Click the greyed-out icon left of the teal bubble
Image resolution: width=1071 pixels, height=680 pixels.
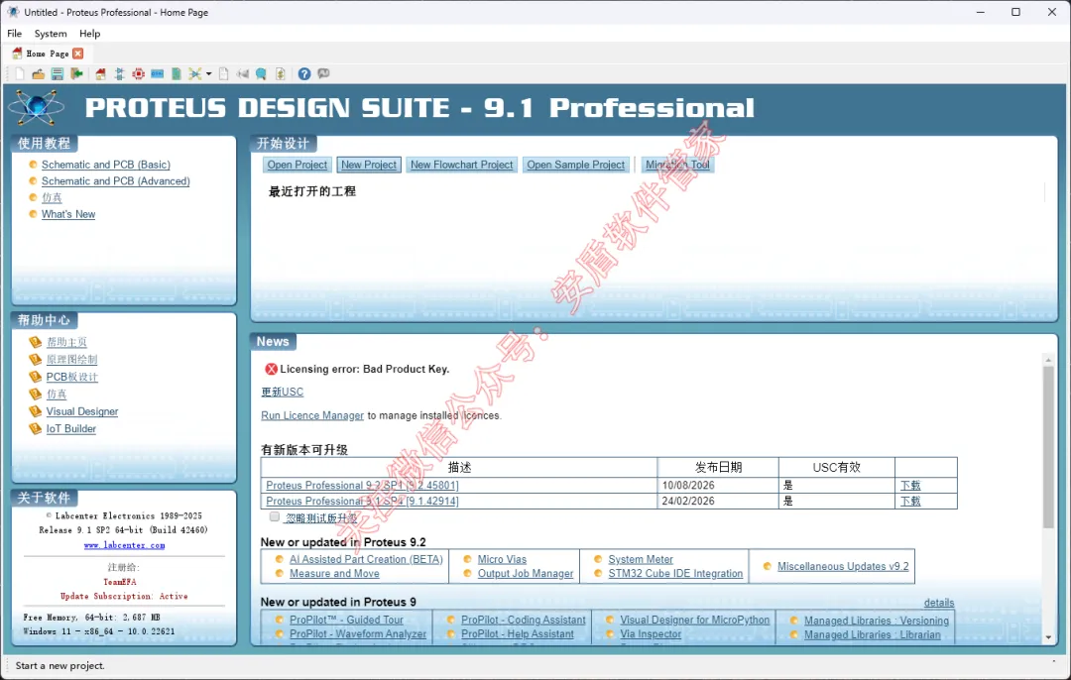click(x=243, y=73)
